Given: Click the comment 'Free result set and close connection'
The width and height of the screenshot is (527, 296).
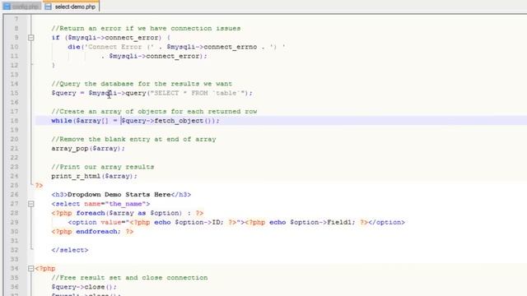Looking at the screenshot, I should (x=129, y=278).
